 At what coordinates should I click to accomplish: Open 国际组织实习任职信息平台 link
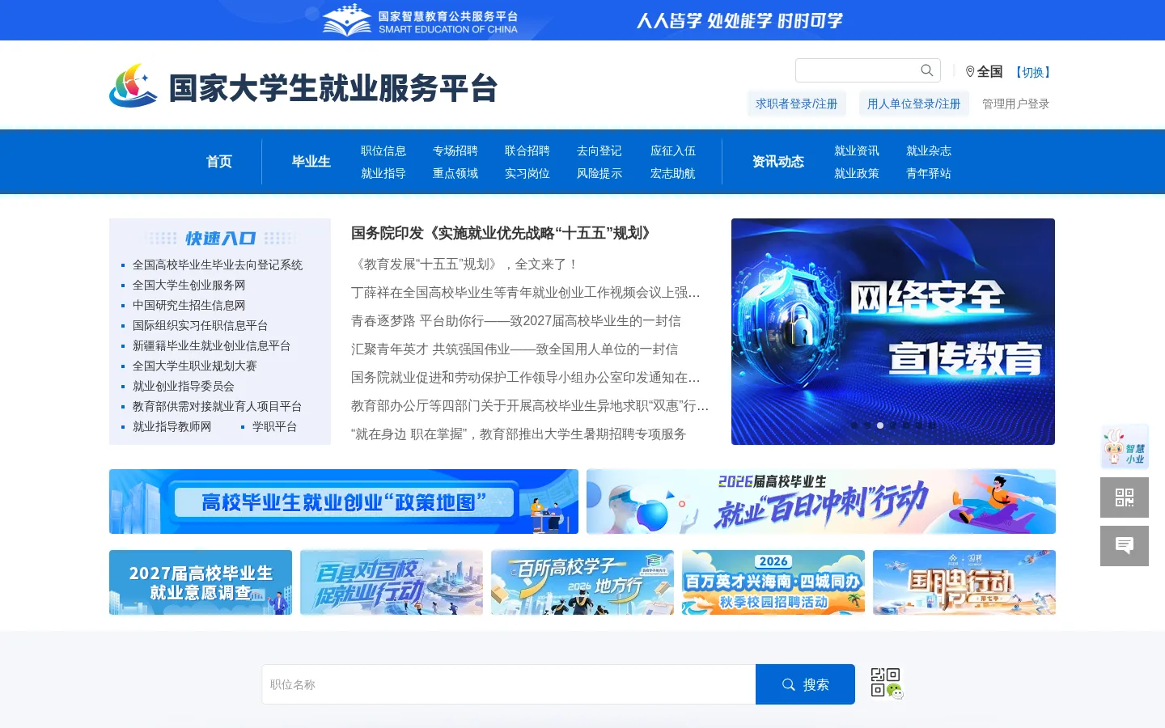[201, 325]
